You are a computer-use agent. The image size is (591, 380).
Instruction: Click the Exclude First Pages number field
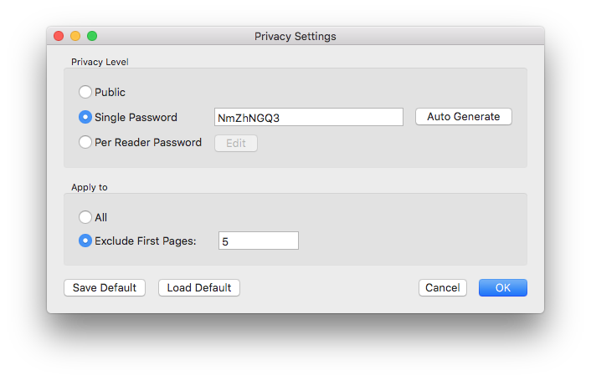point(259,241)
